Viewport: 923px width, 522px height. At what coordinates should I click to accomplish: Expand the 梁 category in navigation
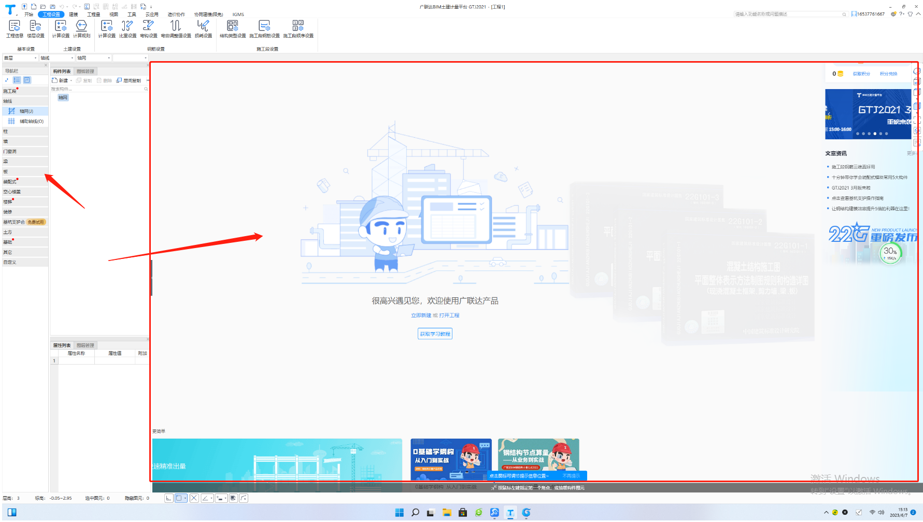(x=25, y=162)
